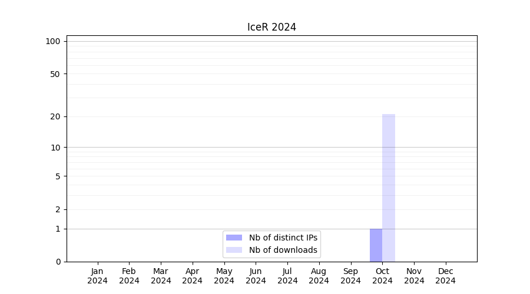Screen dimensions: 530x294
Task: Select the Oct 2024 x-axis label
Action: point(382,276)
